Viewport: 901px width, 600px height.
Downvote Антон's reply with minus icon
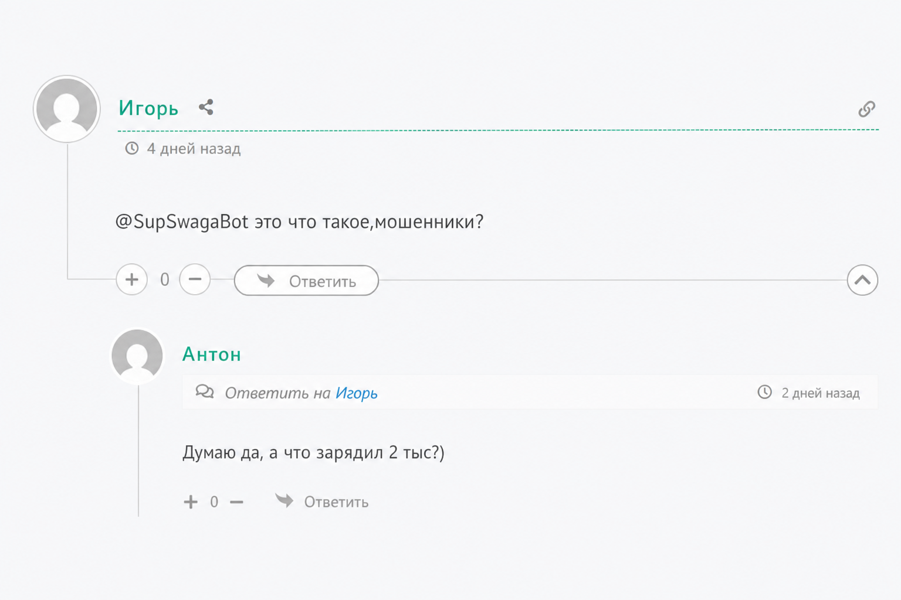coord(236,502)
